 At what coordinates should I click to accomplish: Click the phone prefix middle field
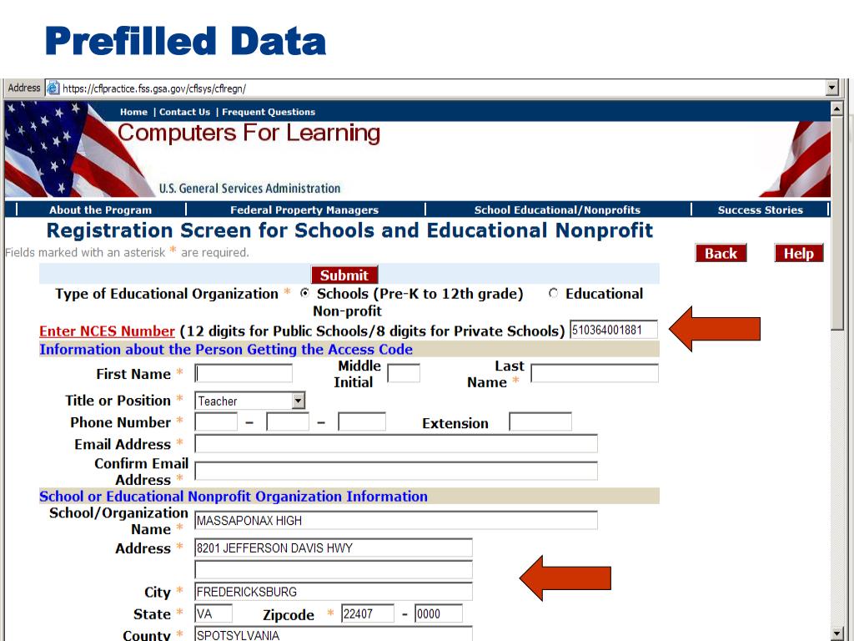[288, 421]
